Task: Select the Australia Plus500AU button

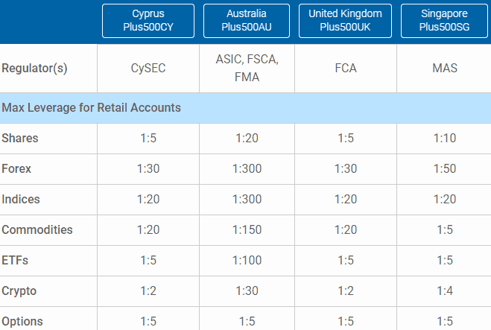Action: [247, 21]
